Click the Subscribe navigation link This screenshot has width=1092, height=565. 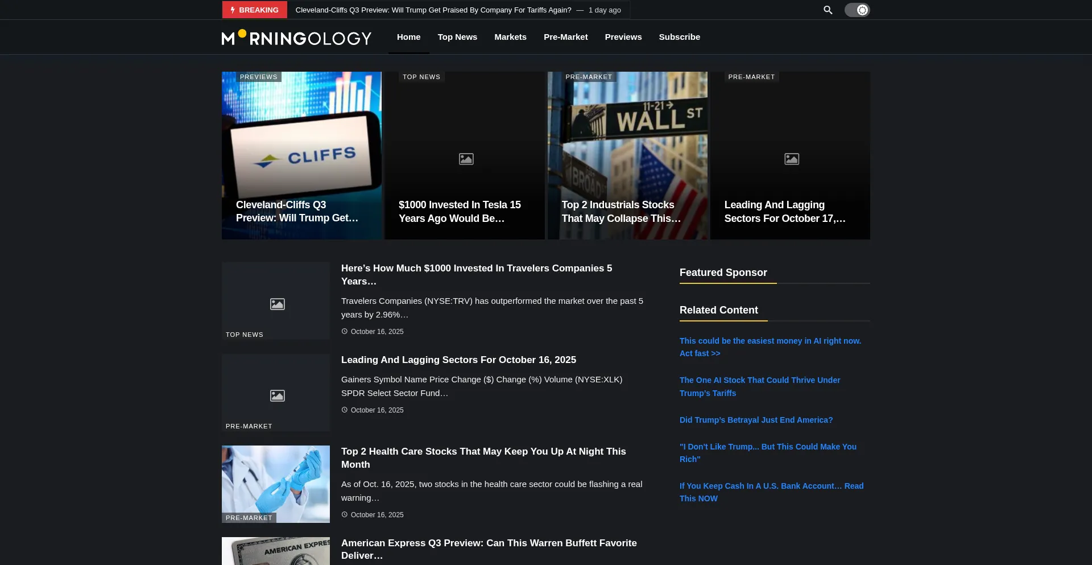(x=679, y=37)
